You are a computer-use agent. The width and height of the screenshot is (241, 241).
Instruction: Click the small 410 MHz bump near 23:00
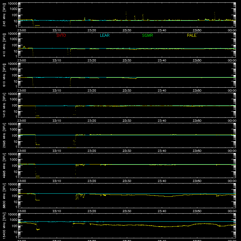tap(24, 47)
